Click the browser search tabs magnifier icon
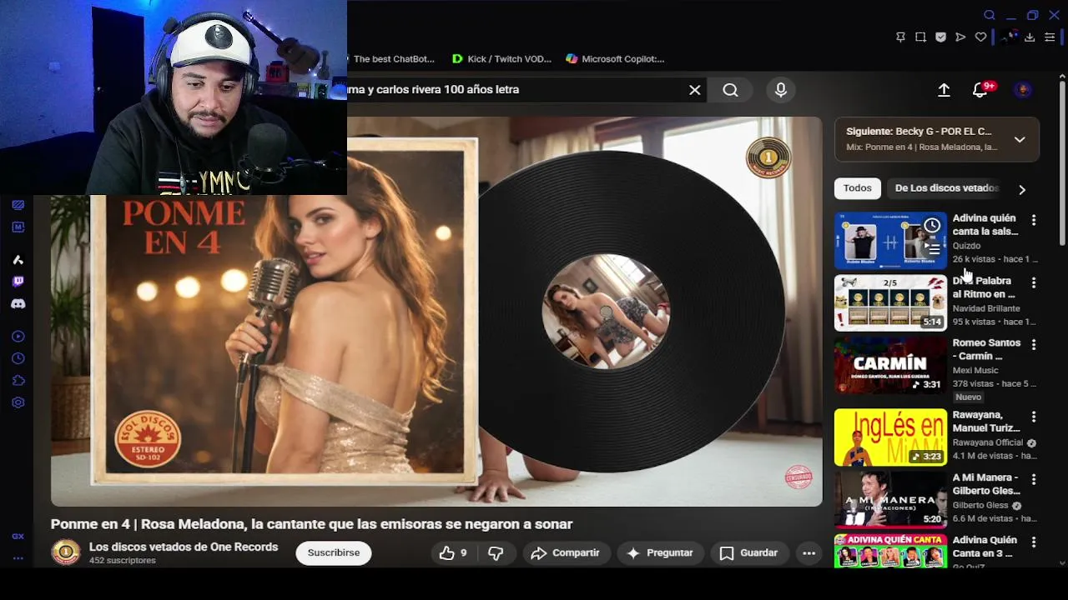Viewport: 1068px width, 600px height. click(x=990, y=15)
